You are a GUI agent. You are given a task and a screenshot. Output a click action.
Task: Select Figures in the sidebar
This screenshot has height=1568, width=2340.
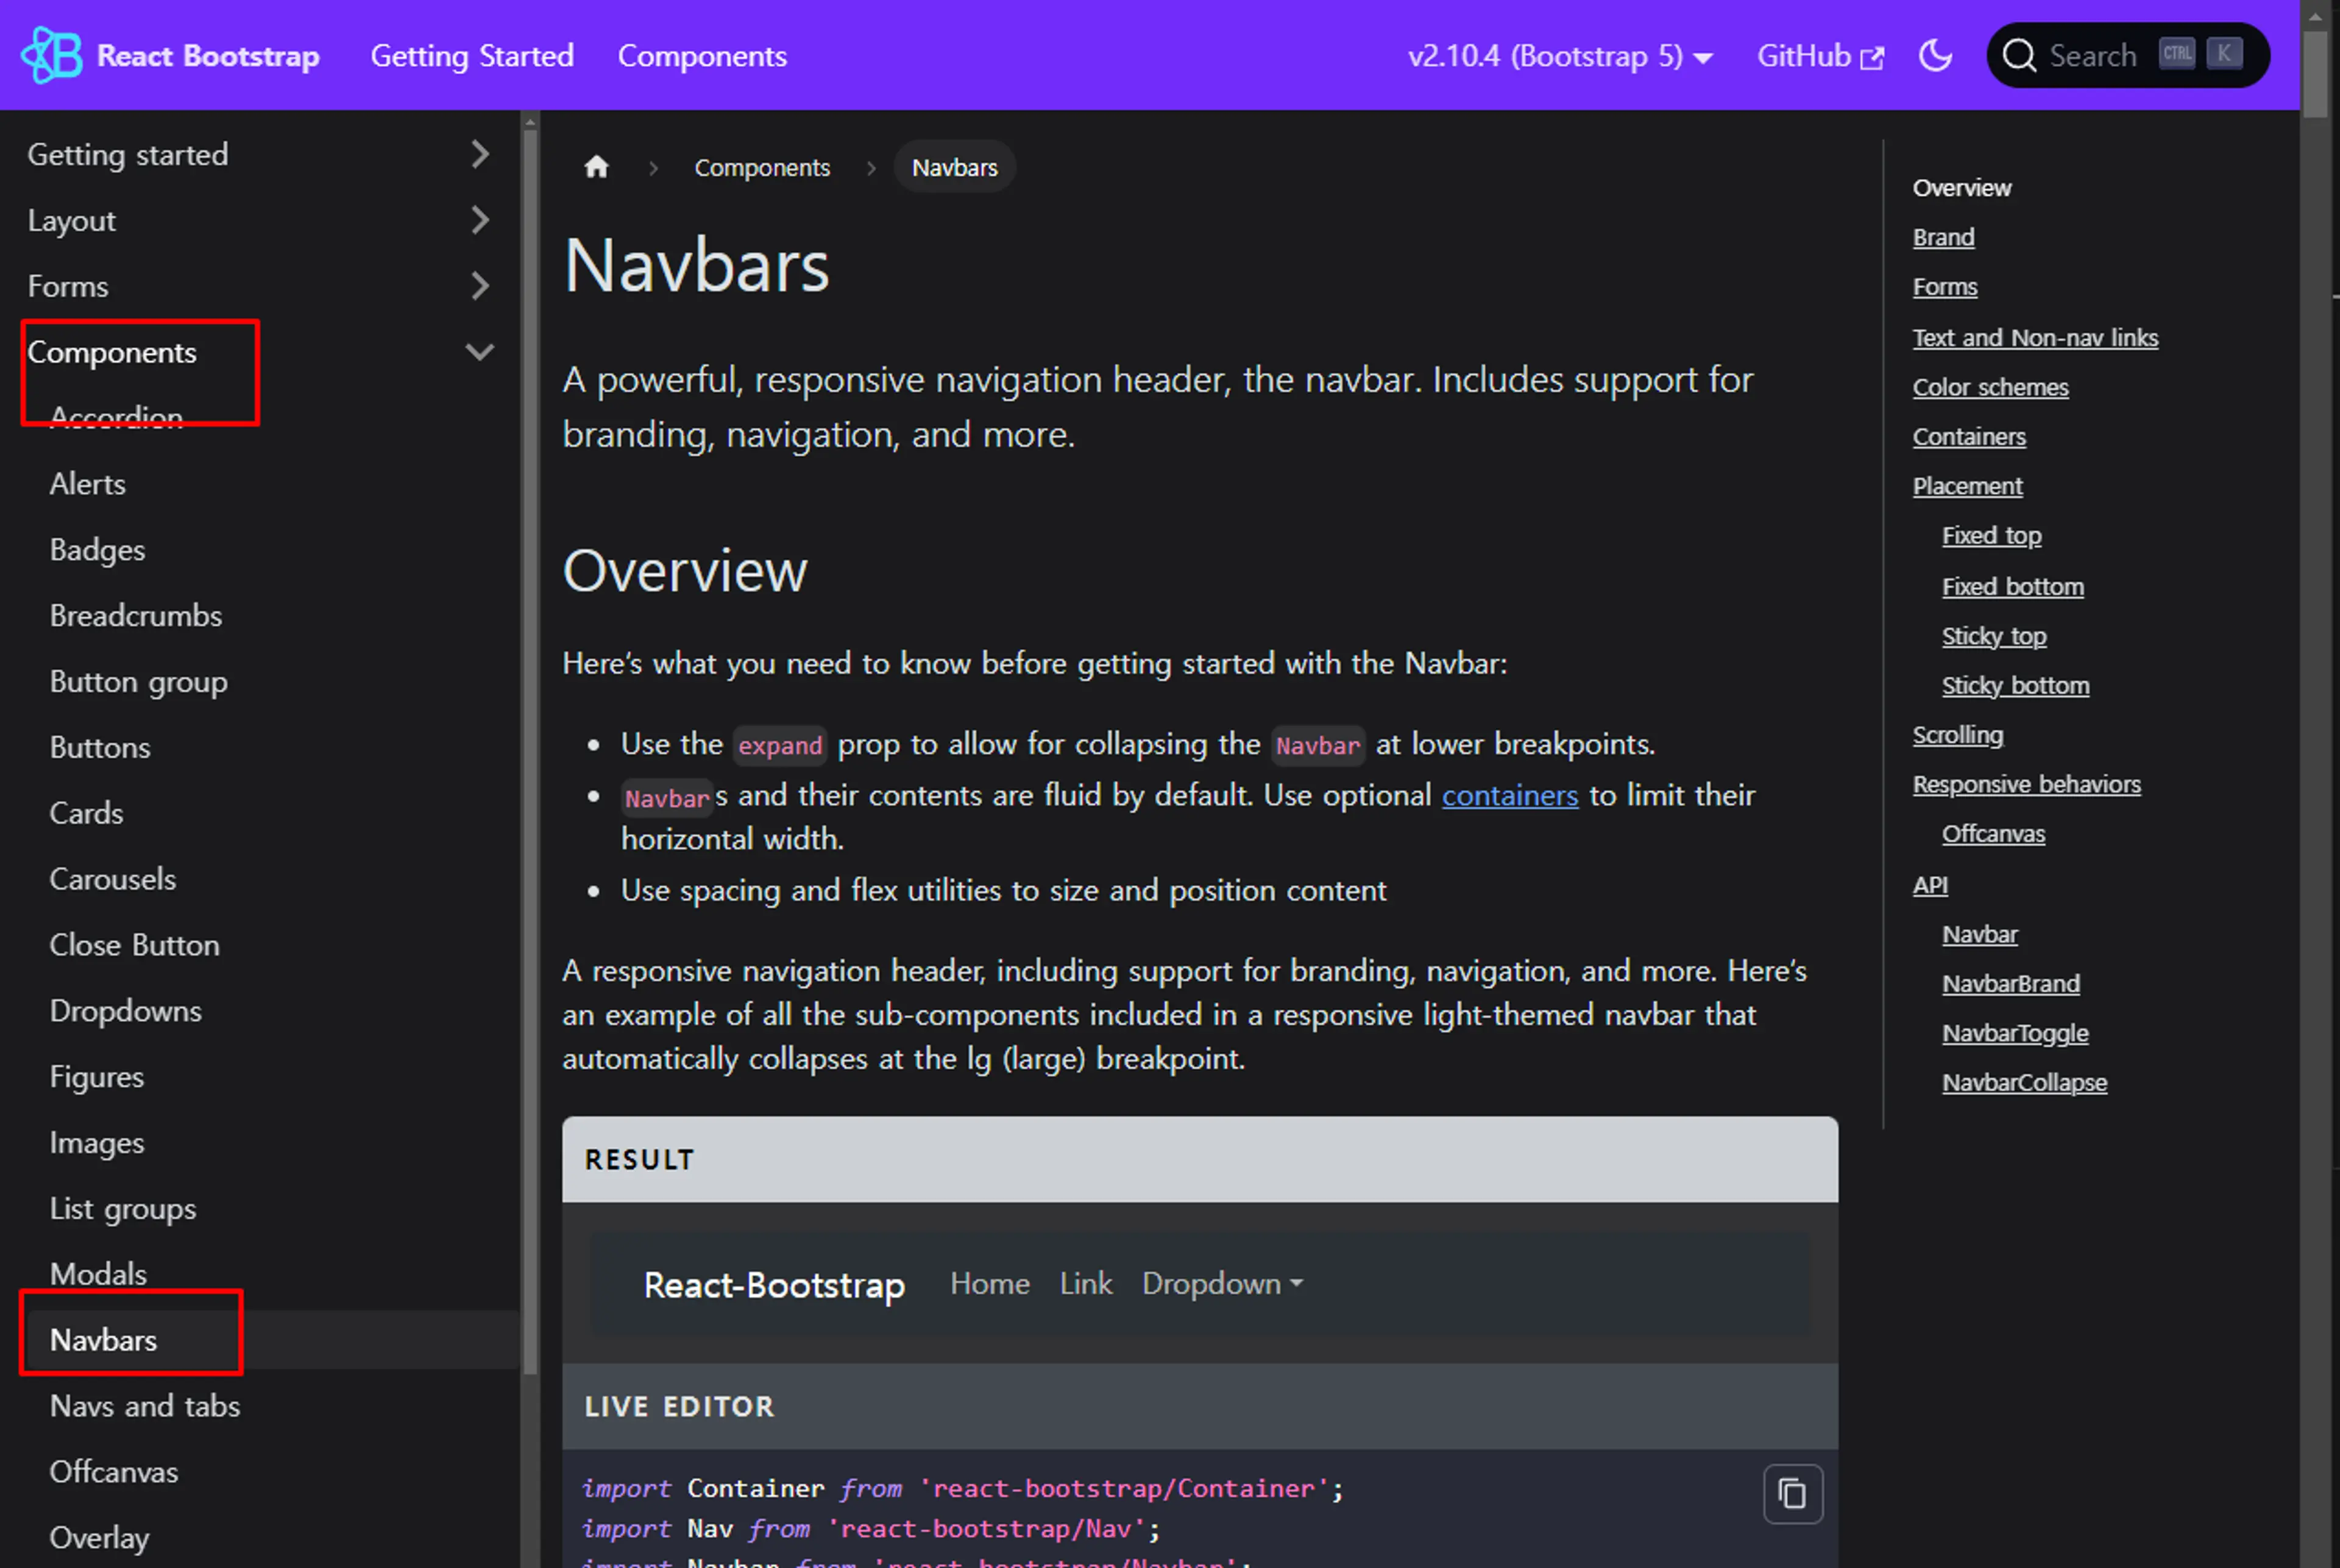click(x=97, y=1077)
